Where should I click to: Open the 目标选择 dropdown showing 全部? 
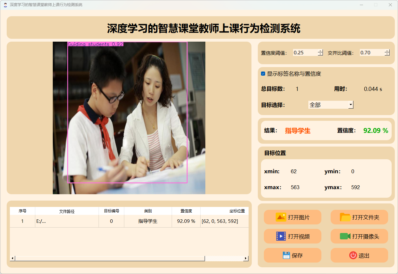click(331, 105)
